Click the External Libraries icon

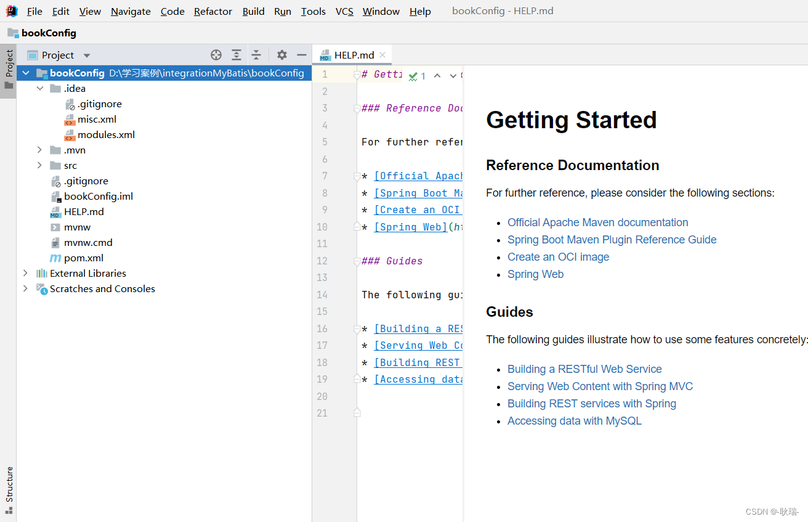point(42,274)
